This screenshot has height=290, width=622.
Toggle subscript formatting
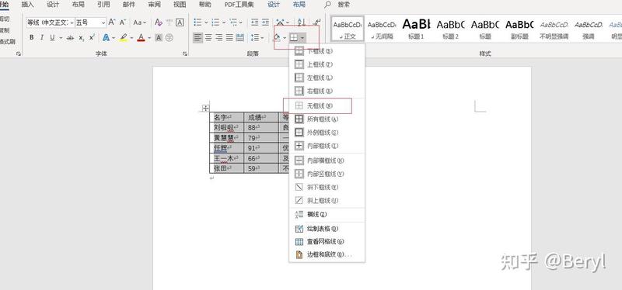coord(82,37)
